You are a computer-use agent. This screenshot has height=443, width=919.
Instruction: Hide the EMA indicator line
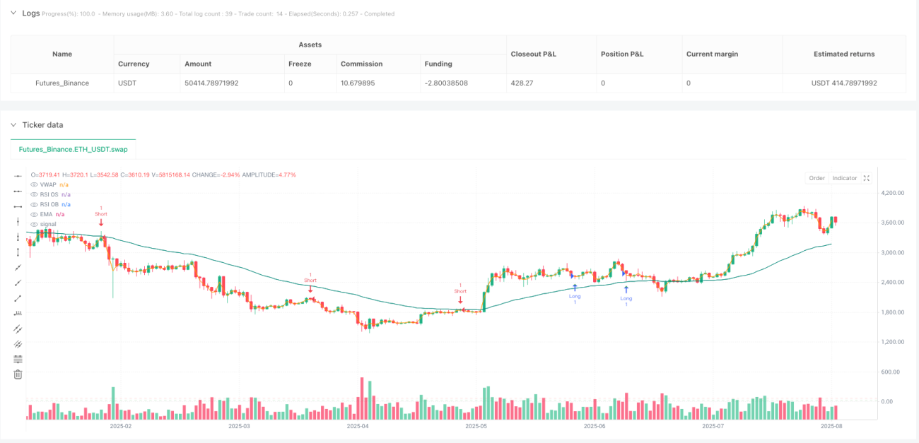(x=34, y=214)
